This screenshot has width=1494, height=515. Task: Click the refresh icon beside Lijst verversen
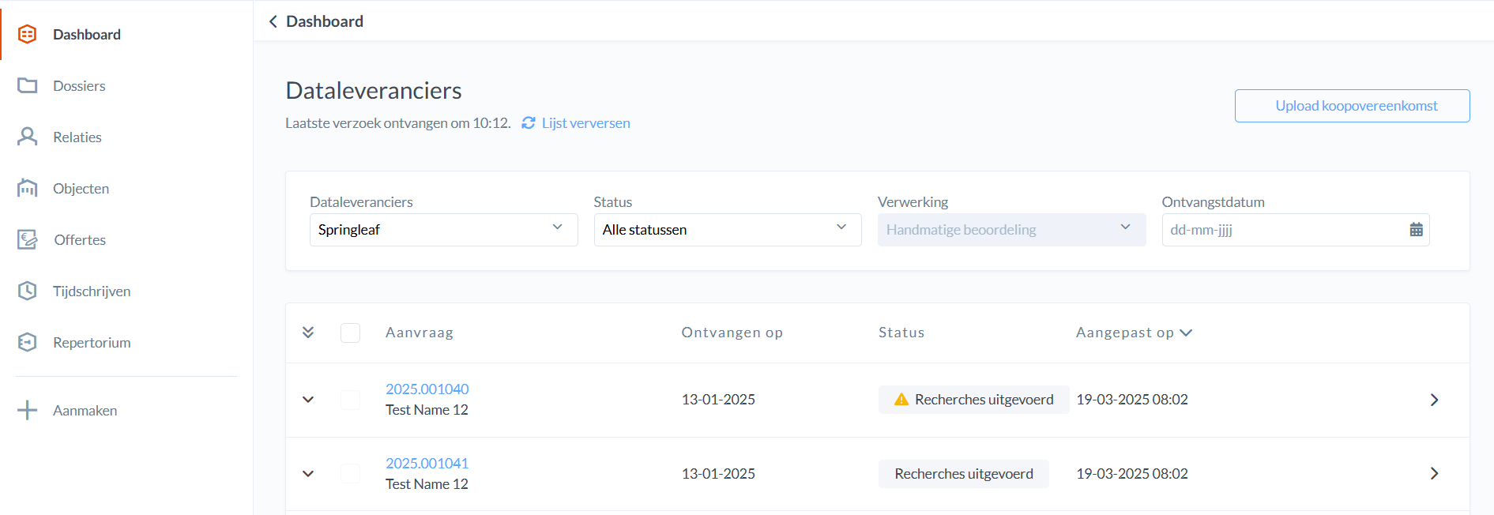[529, 123]
